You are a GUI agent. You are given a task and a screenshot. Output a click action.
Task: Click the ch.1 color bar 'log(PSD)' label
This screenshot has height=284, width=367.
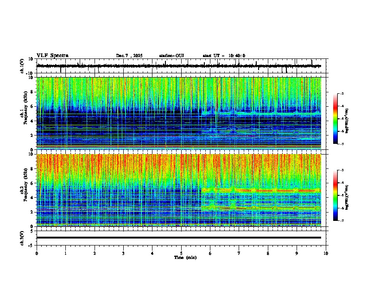[x=347, y=121]
